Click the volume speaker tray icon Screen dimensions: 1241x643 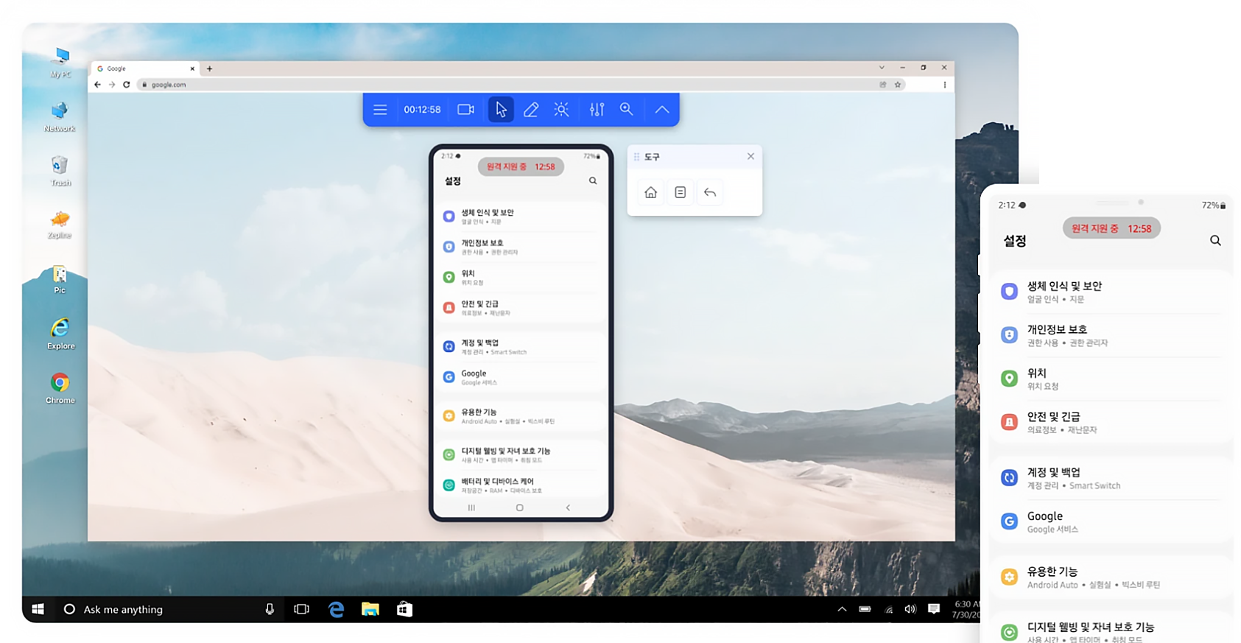point(910,609)
